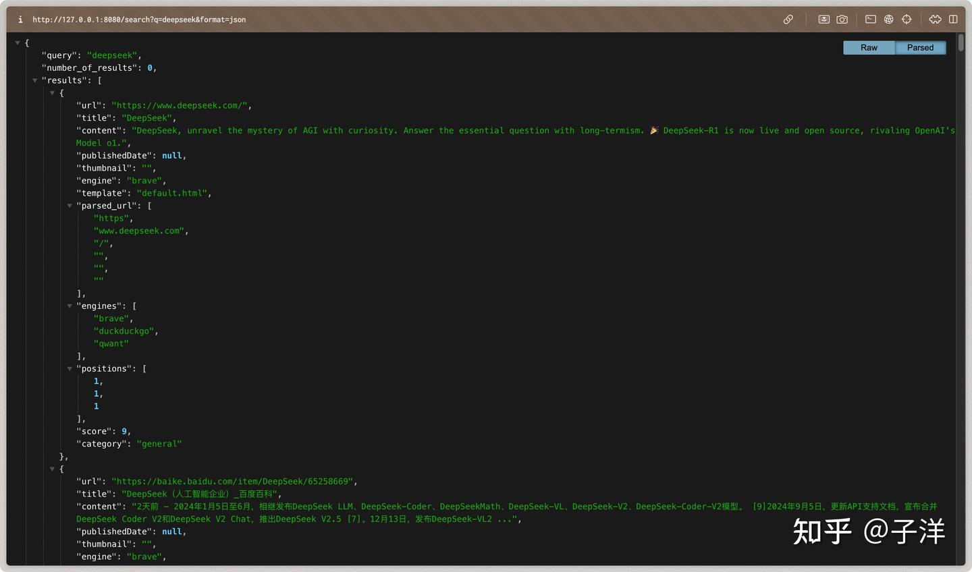The height and width of the screenshot is (572, 972).
Task: Select the "query" key
Action: click(59, 55)
